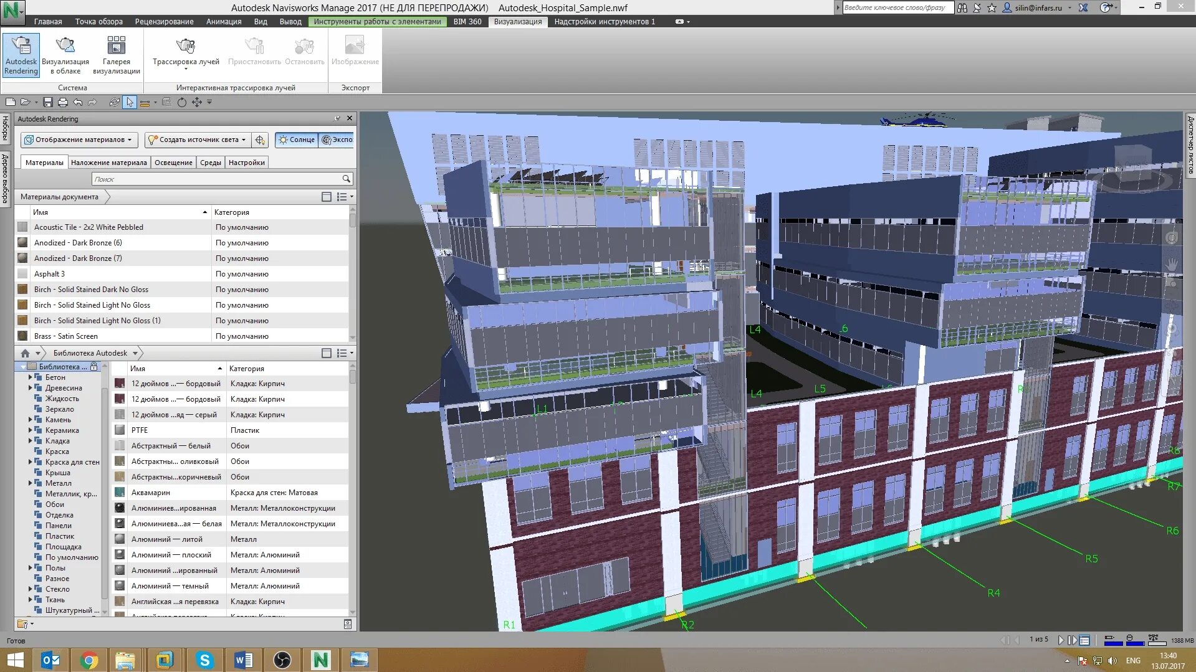Create new file in quick access toolbar
The image size is (1196, 672).
pos(11,102)
